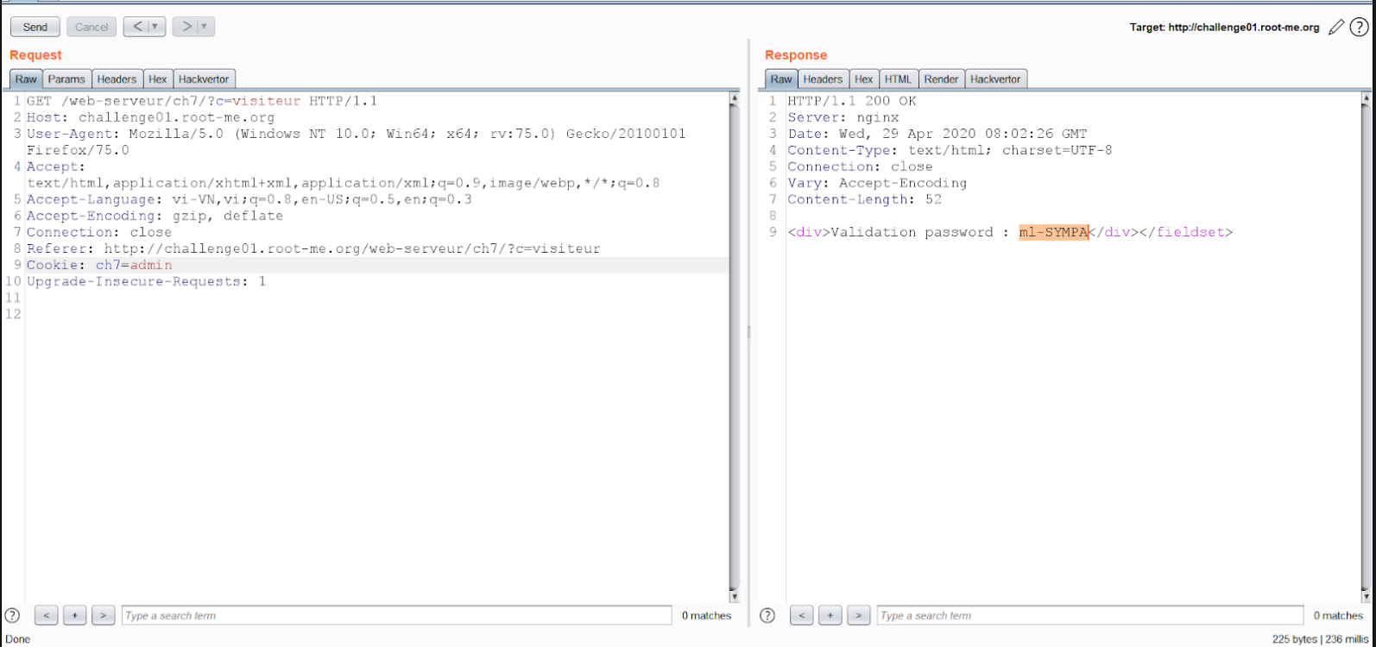Switch to the Response Headers tab
1376x647 pixels.
[x=823, y=79]
